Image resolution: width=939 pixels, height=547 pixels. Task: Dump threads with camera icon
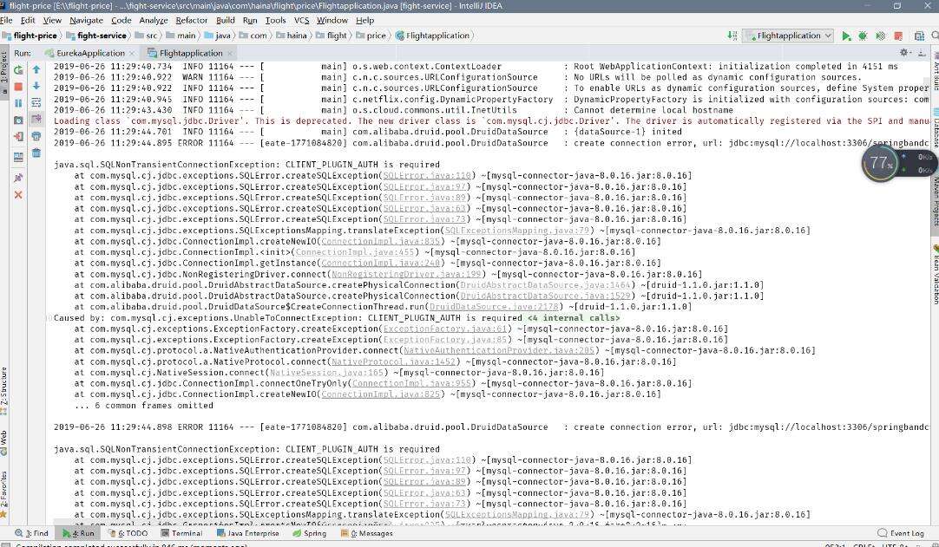point(18,120)
